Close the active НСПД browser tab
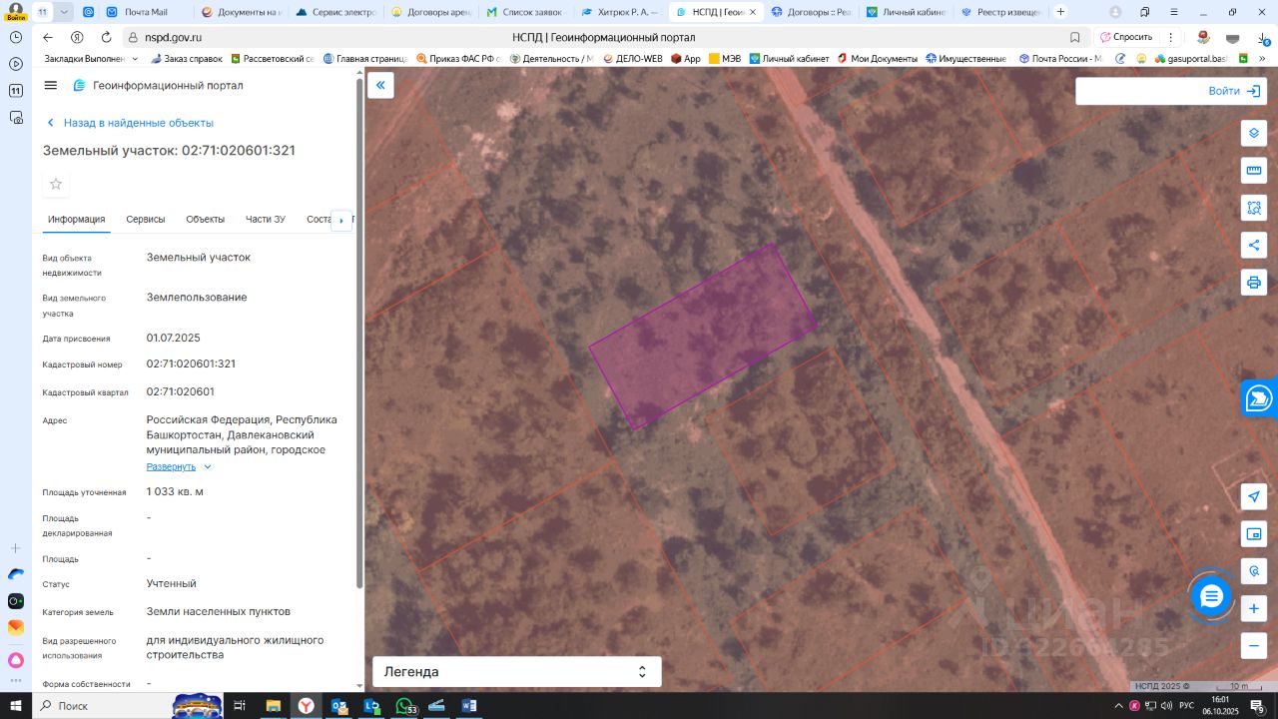This screenshot has height=719, width=1278. [x=752, y=12]
